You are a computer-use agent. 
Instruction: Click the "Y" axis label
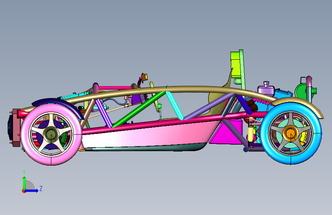click(24, 172)
